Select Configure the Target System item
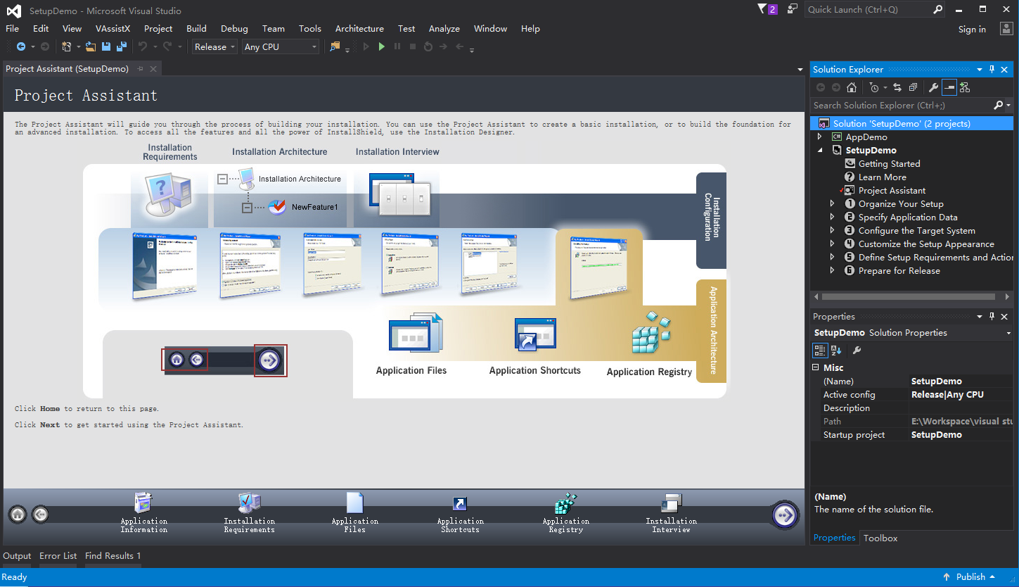This screenshot has width=1019, height=587. (x=916, y=230)
